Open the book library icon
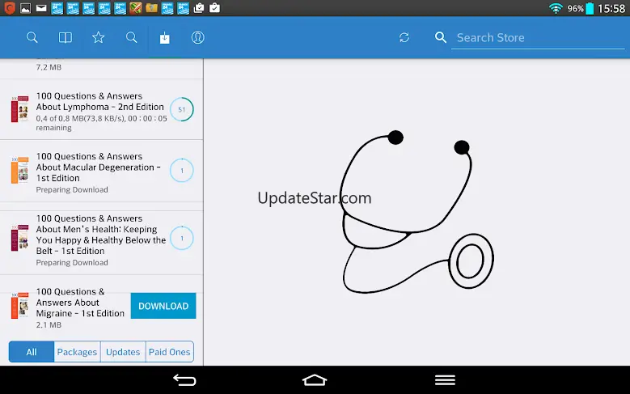This screenshot has height=394, width=630. click(x=65, y=38)
